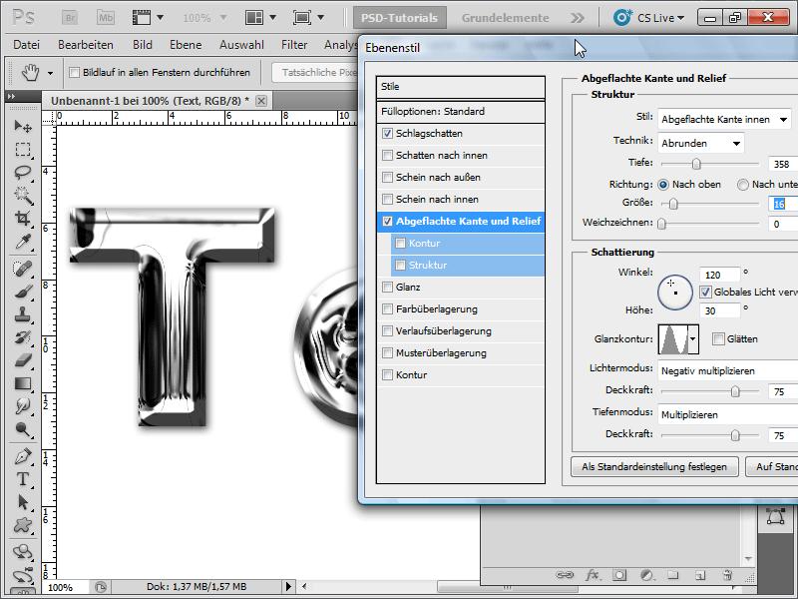The height and width of the screenshot is (599, 798).
Task: Click Als Standardeinstellung festlegen button
Action: point(654,466)
